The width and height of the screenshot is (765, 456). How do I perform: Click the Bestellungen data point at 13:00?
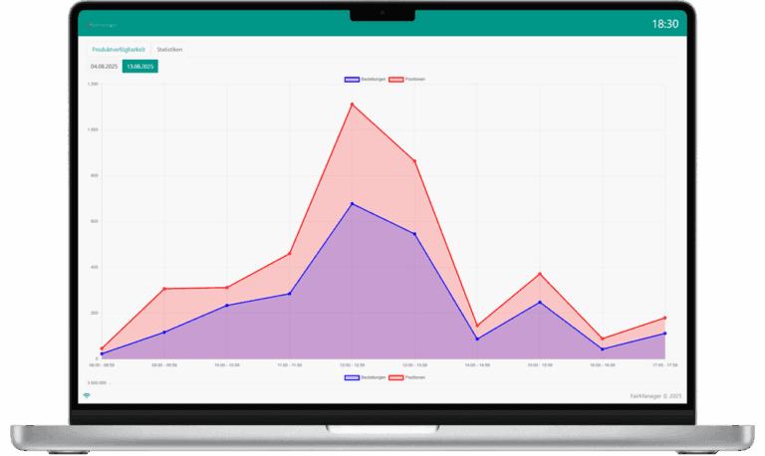click(414, 234)
